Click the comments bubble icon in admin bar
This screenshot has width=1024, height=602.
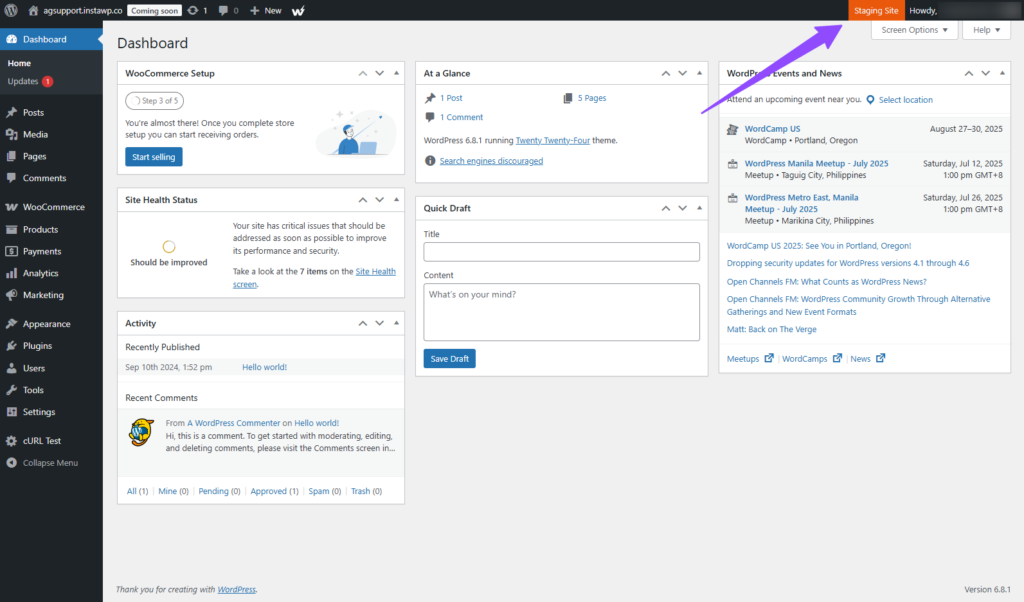[x=223, y=10]
